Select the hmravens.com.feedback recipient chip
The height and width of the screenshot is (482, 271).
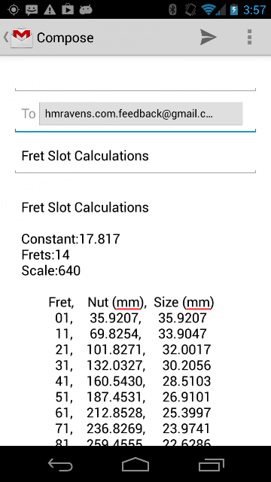tap(141, 114)
